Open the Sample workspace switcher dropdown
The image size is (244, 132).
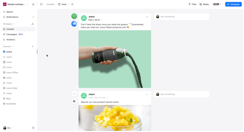click(16, 4)
